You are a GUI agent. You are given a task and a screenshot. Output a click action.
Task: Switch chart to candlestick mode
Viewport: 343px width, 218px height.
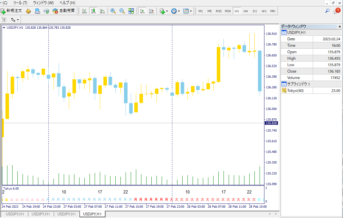93,11
